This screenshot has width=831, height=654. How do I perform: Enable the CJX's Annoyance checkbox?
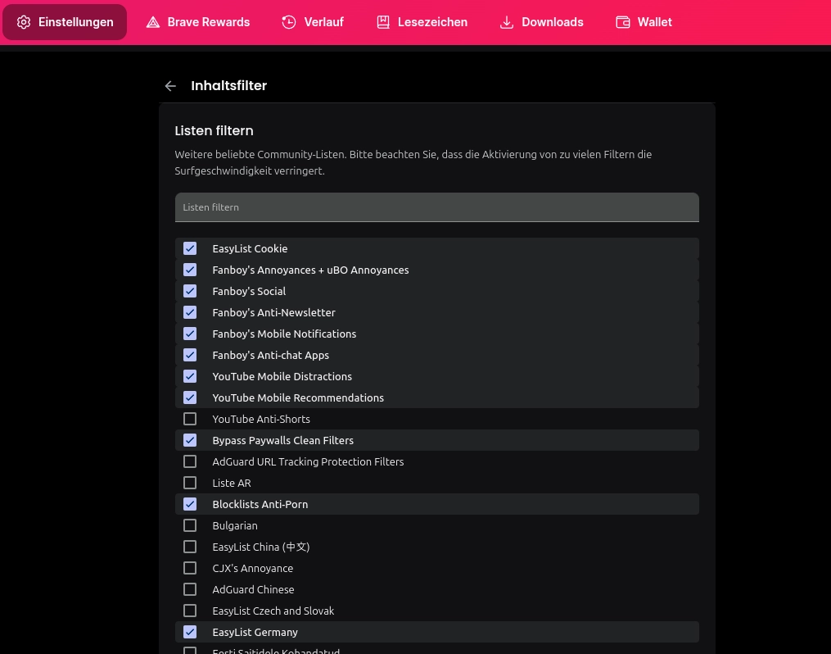190,568
